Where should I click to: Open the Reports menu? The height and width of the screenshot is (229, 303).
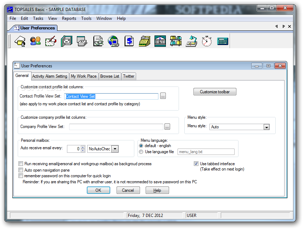tap(69, 18)
